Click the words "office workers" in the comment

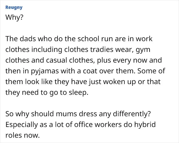98,124
